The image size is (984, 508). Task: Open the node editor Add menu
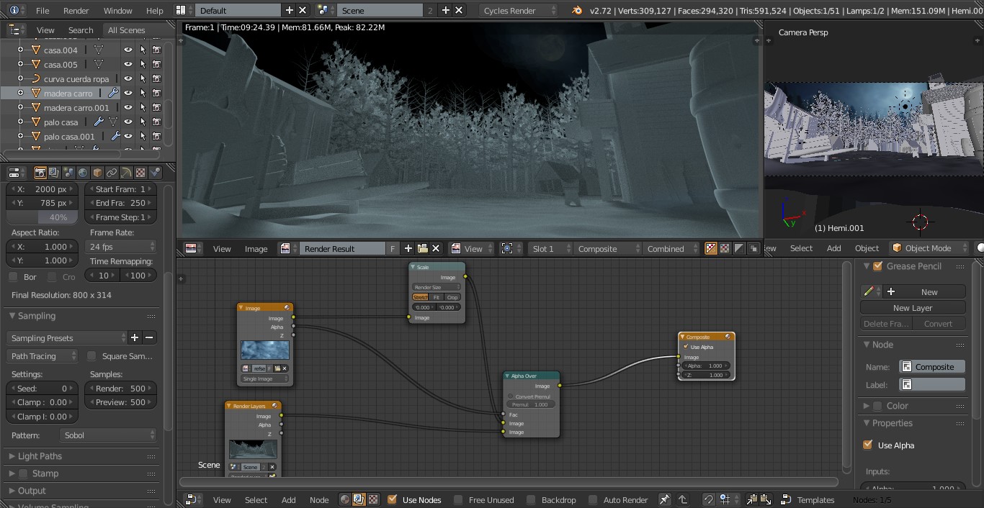point(289,499)
